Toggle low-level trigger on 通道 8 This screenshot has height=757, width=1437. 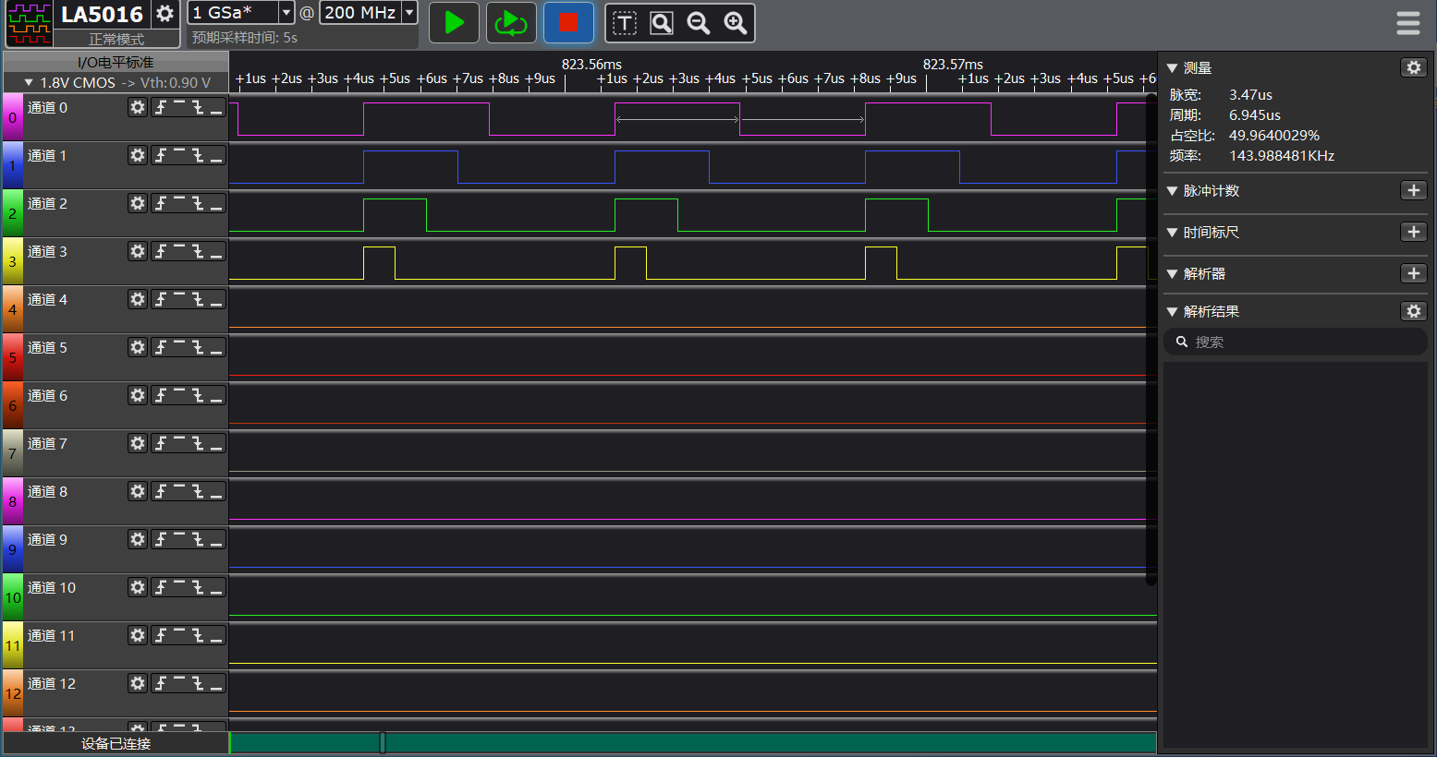216,491
